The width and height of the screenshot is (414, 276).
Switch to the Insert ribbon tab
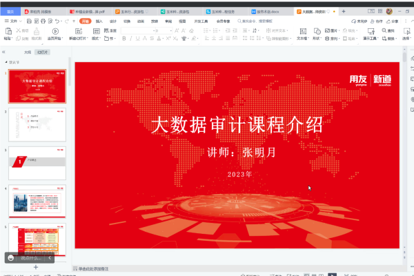click(x=99, y=21)
